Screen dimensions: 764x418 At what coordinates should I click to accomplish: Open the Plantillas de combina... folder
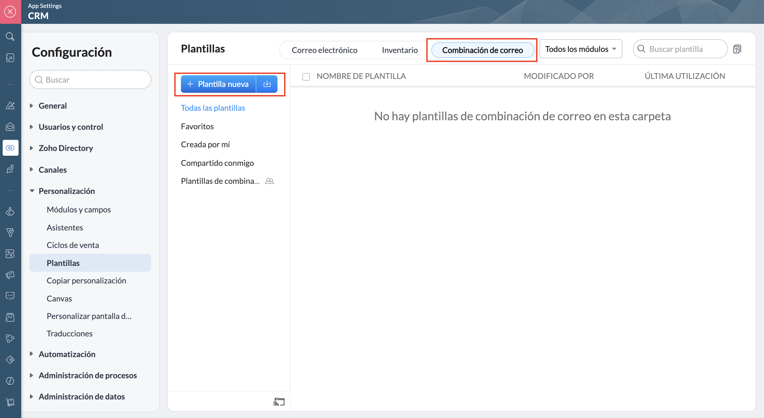[x=220, y=181]
